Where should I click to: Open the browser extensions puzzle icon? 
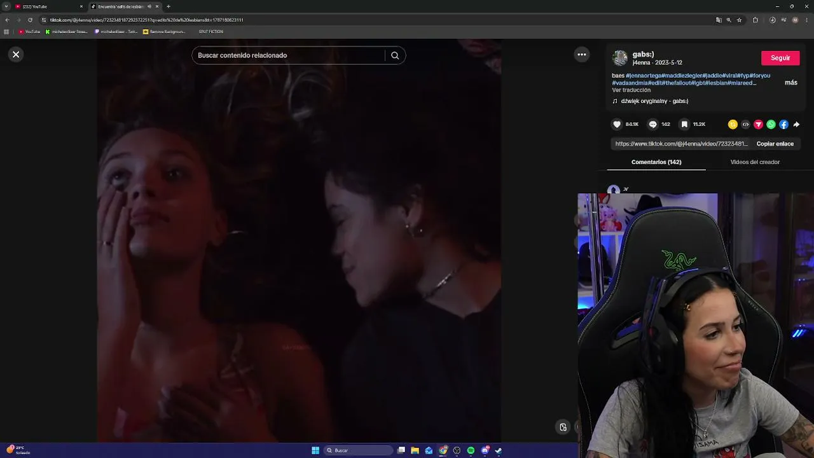(755, 20)
